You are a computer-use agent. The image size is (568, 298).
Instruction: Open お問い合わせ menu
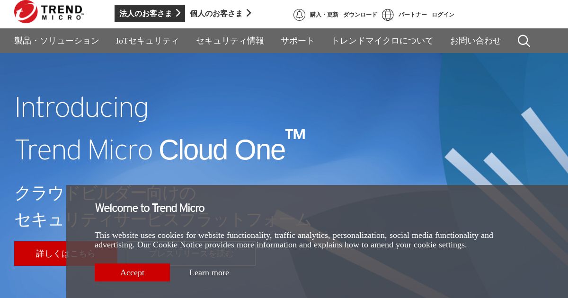tap(476, 41)
